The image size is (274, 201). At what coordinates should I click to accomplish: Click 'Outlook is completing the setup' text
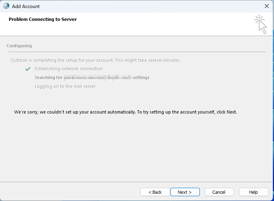point(95,60)
